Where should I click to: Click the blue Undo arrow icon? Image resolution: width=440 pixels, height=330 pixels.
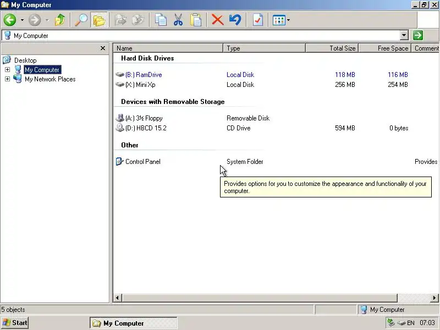tap(235, 20)
